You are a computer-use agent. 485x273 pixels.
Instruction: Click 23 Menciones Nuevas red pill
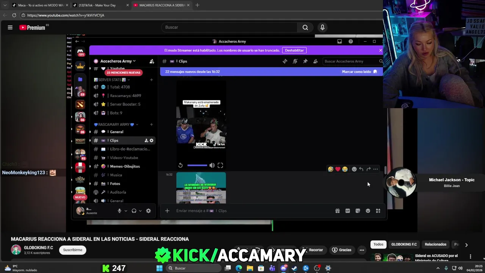124,72
